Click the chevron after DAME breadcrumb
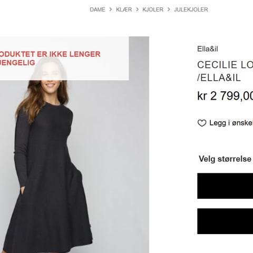 [111, 9]
